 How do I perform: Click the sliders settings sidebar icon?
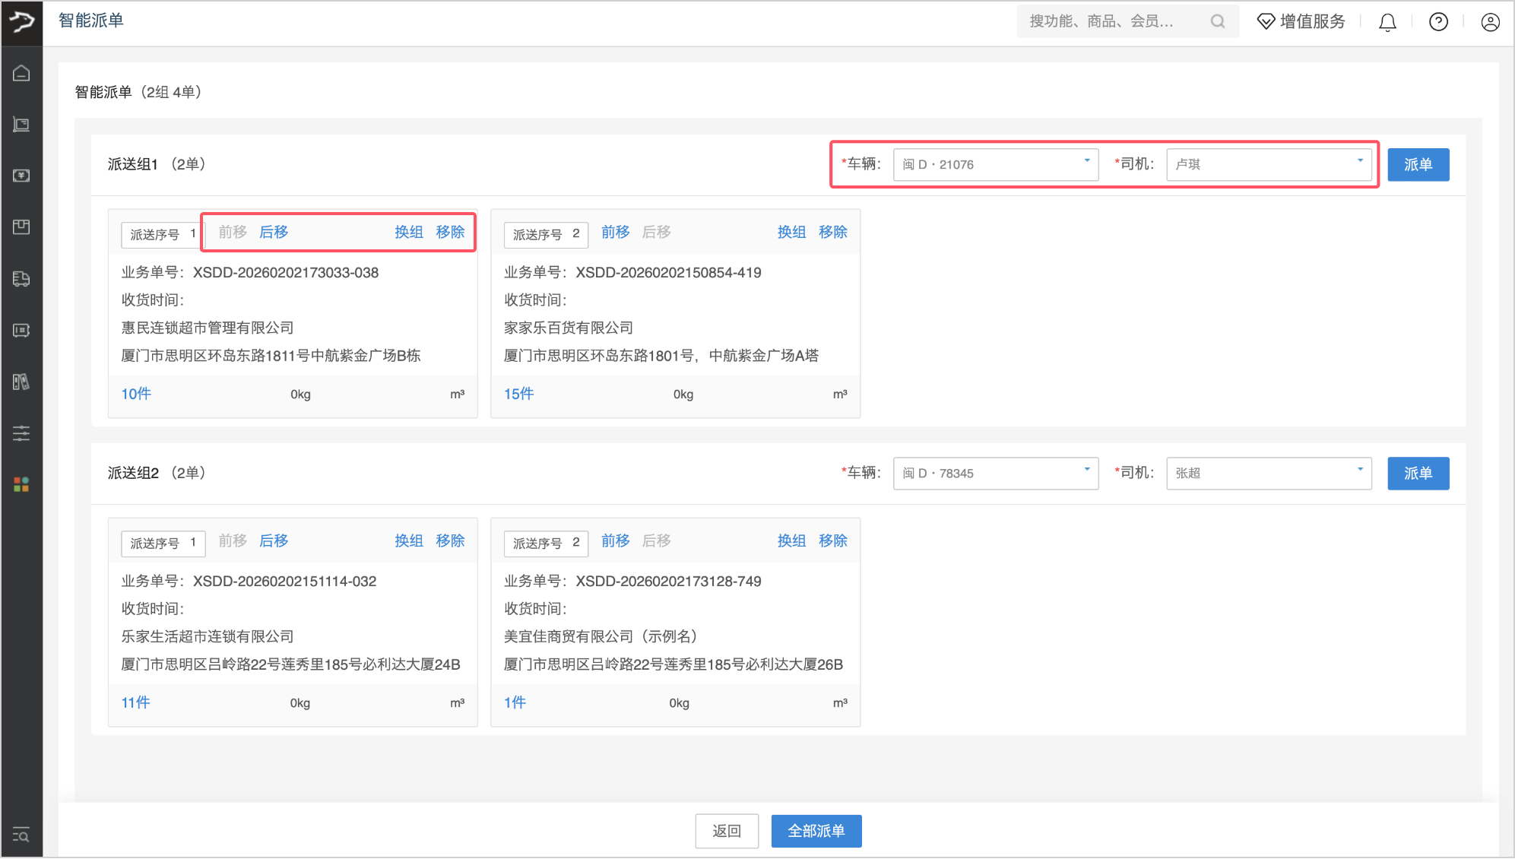click(x=21, y=433)
